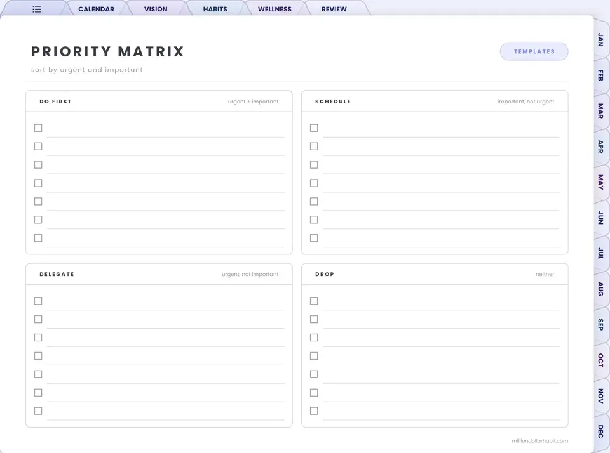This screenshot has width=610, height=453.
Task: Check the first DROP checkbox
Action: [314, 301]
